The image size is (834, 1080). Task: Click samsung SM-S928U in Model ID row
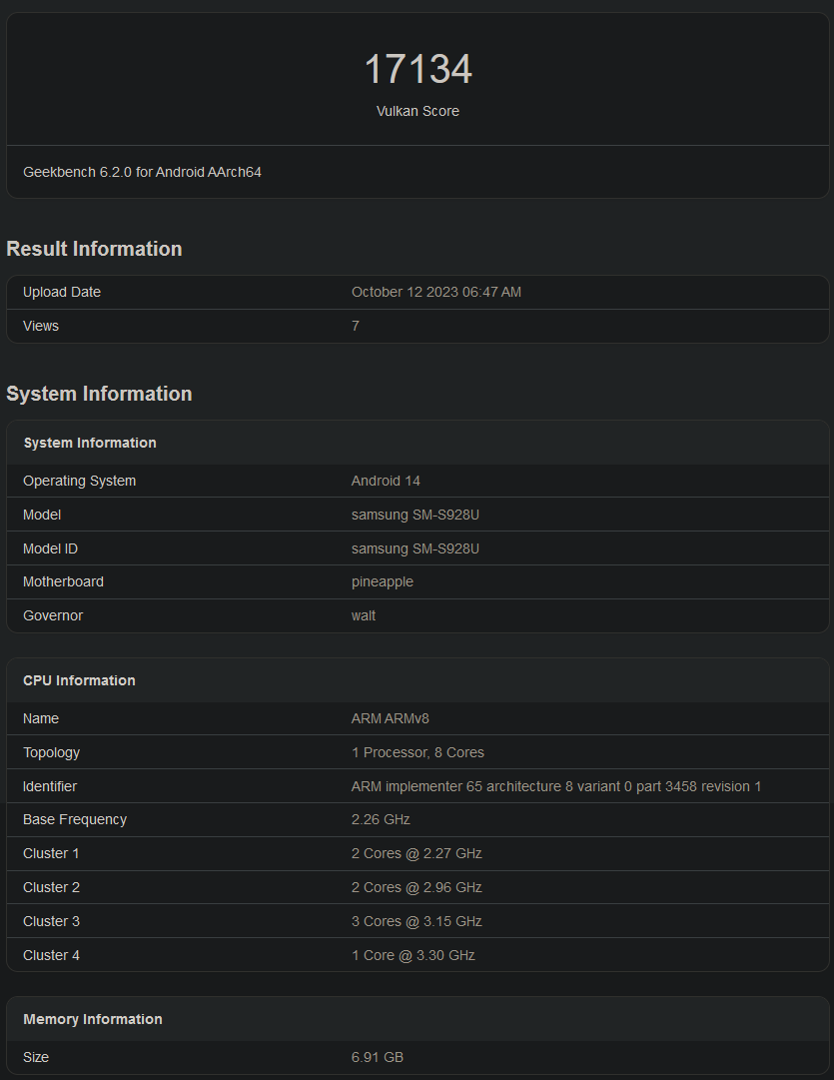coord(416,548)
